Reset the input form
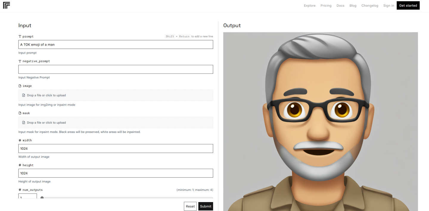 (190, 206)
